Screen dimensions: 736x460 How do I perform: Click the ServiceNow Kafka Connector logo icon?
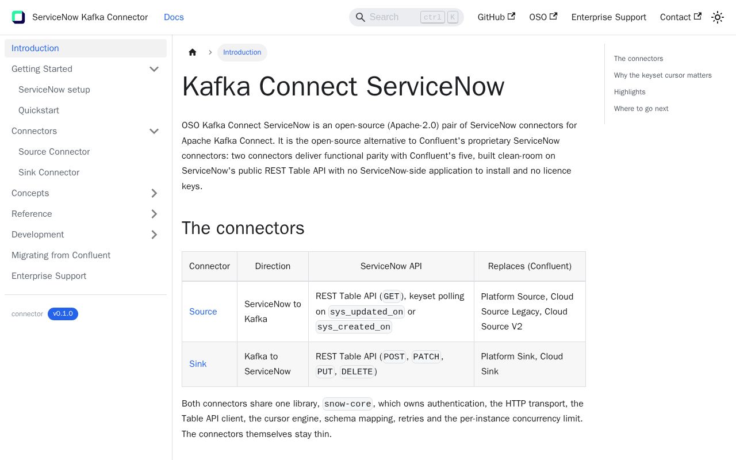point(18,17)
